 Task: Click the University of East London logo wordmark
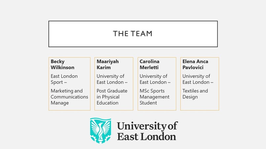[147, 131]
